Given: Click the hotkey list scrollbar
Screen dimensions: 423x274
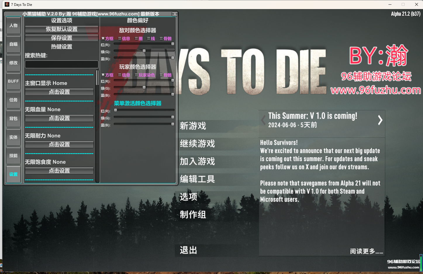Looking at the screenshot, I should point(97,78).
